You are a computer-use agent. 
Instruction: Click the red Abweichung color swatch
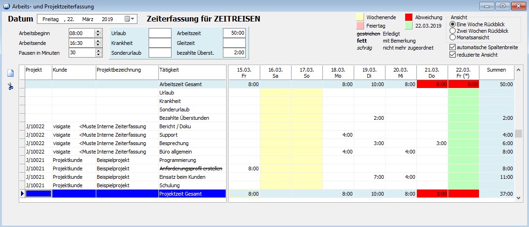pyautogui.click(x=408, y=17)
